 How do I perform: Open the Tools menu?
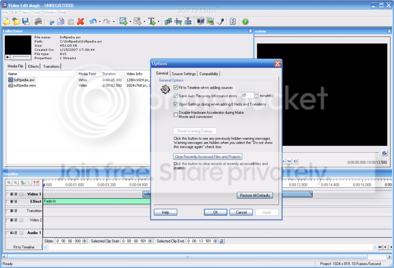coord(36,12)
